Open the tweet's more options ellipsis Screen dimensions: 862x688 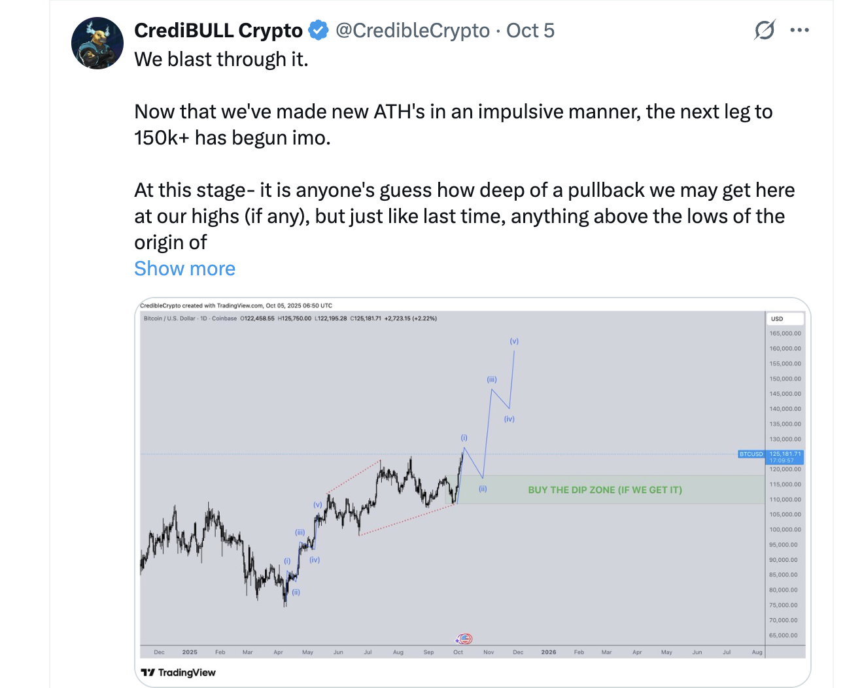point(799,30)
